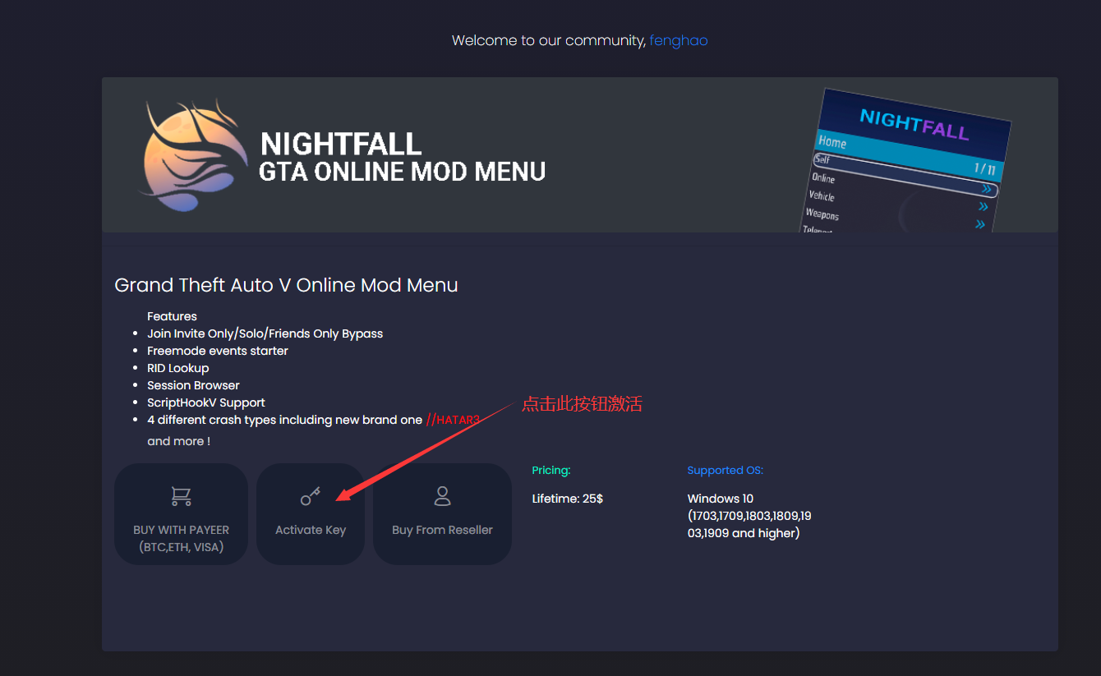
Task: Click the Grand Theft Auto V Online Mod Menu heading
Action: point(286,286)
